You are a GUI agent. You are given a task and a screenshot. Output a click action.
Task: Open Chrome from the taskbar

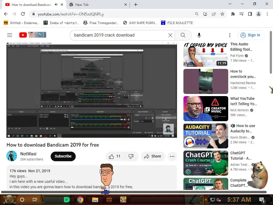[80, 200]
